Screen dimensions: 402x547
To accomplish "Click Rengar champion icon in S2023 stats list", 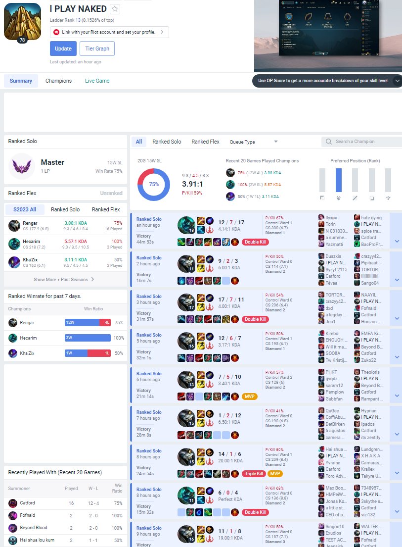I will point(14,226).
